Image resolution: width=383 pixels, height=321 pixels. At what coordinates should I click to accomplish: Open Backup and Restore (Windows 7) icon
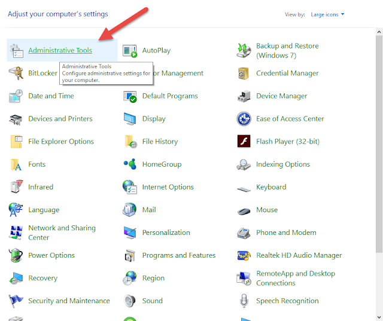pyautogui.click(x=244, y=51)
